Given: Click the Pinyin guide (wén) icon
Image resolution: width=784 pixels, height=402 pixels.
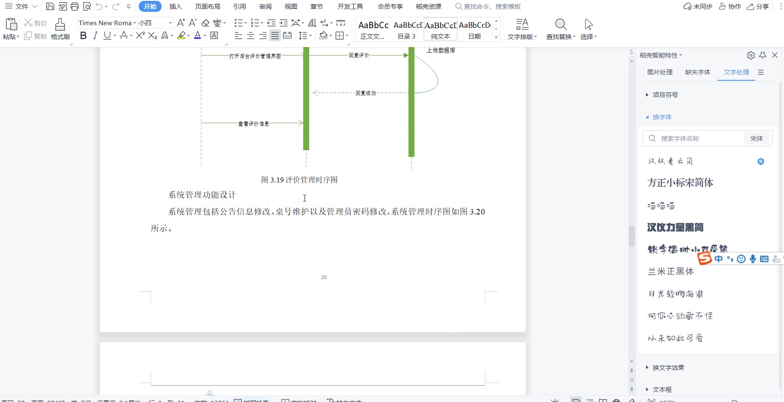Looking at the screenshot, I should [x=217, y=23].
